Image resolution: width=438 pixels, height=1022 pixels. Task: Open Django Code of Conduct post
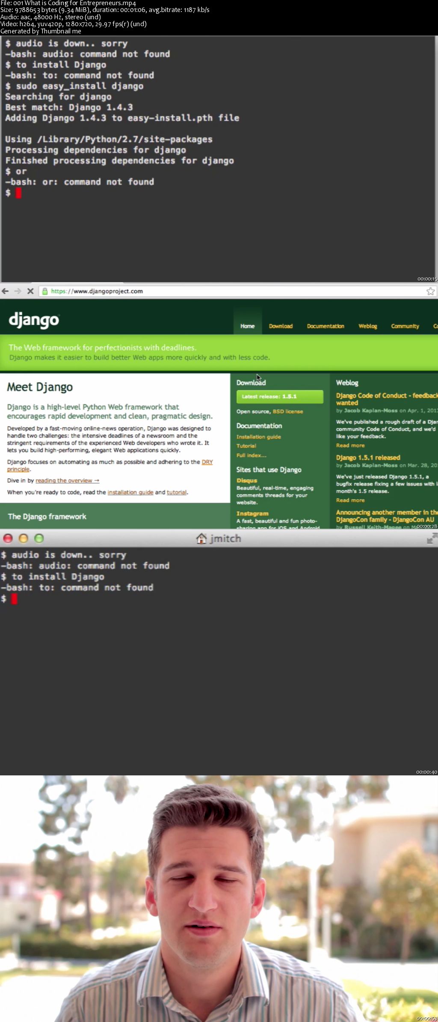point(387,399)
